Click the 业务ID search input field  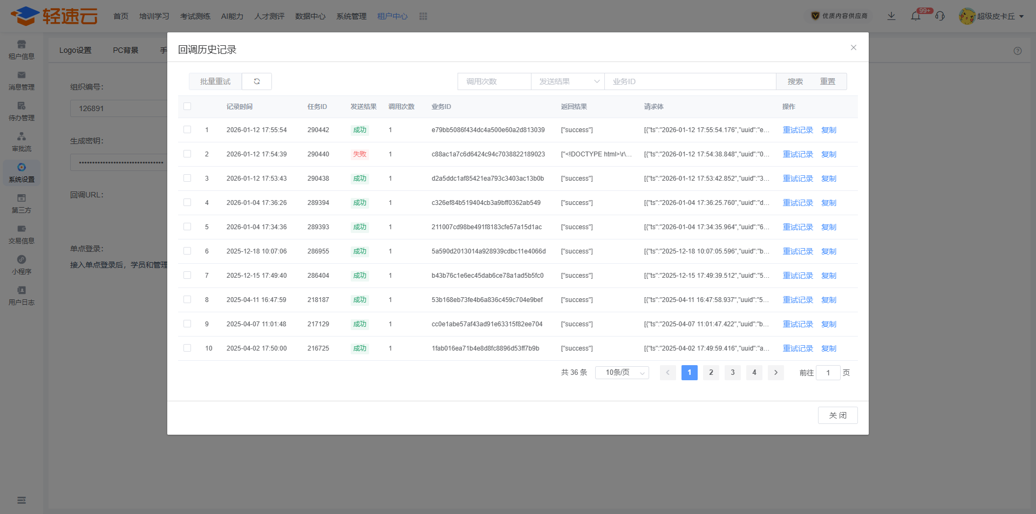[x=690, y=81]
